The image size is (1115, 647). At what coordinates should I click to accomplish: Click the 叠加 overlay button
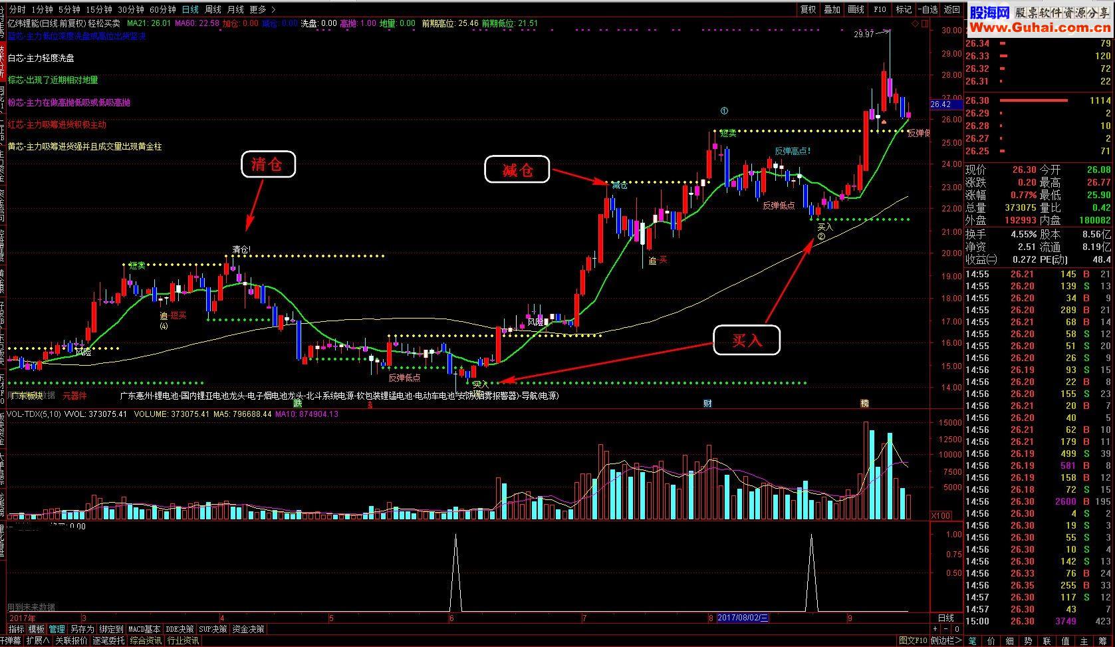point(832,9)
